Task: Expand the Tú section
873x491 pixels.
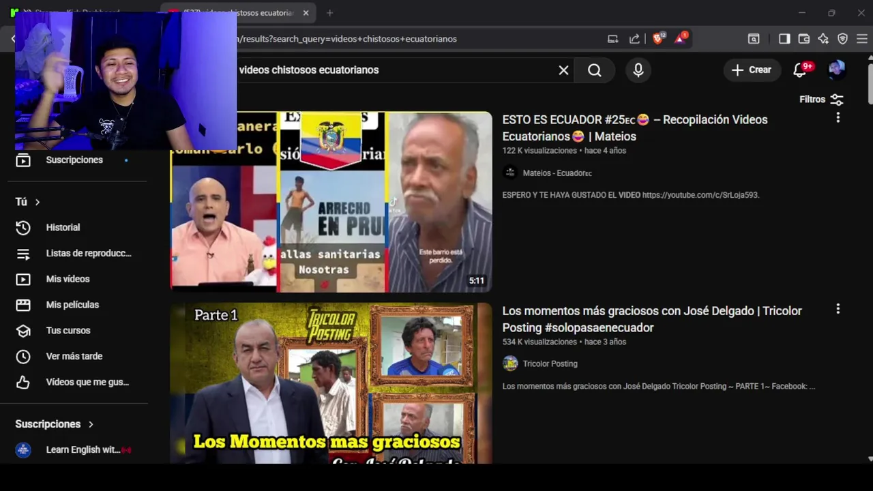Action: coord(27,202)
